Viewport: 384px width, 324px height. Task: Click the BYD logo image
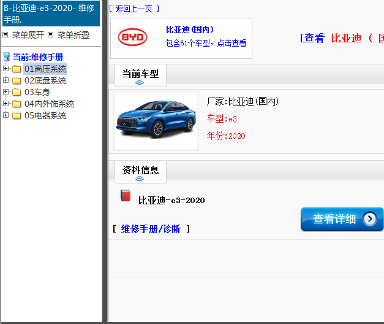(x=132, y=37)
